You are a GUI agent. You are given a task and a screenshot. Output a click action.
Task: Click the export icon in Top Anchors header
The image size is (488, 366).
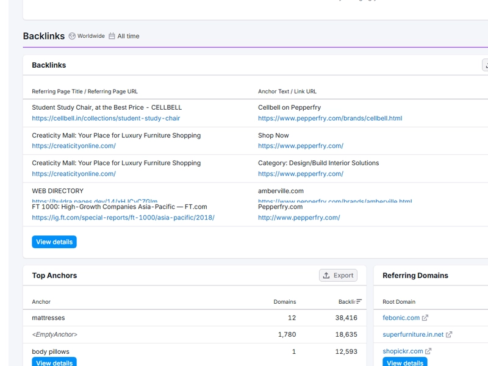click(x=328, y=275)
